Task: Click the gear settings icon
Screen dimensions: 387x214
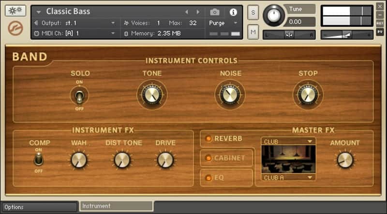Action: (15, 11)
